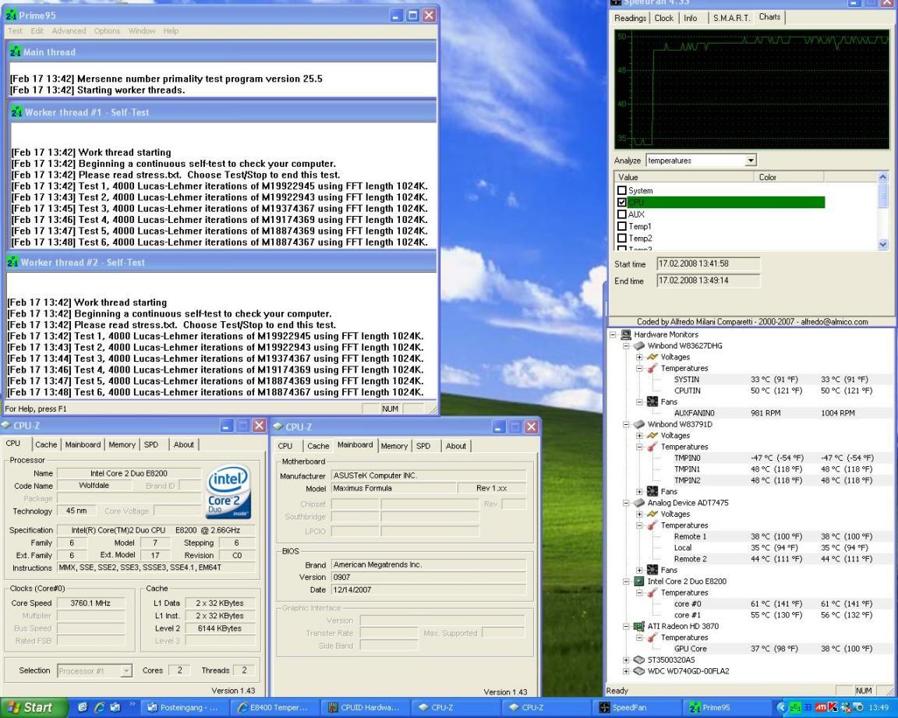Viewport: 898px width, 718px height.
Task: Select the GPU Core temperature row
Action: [773, 649]
